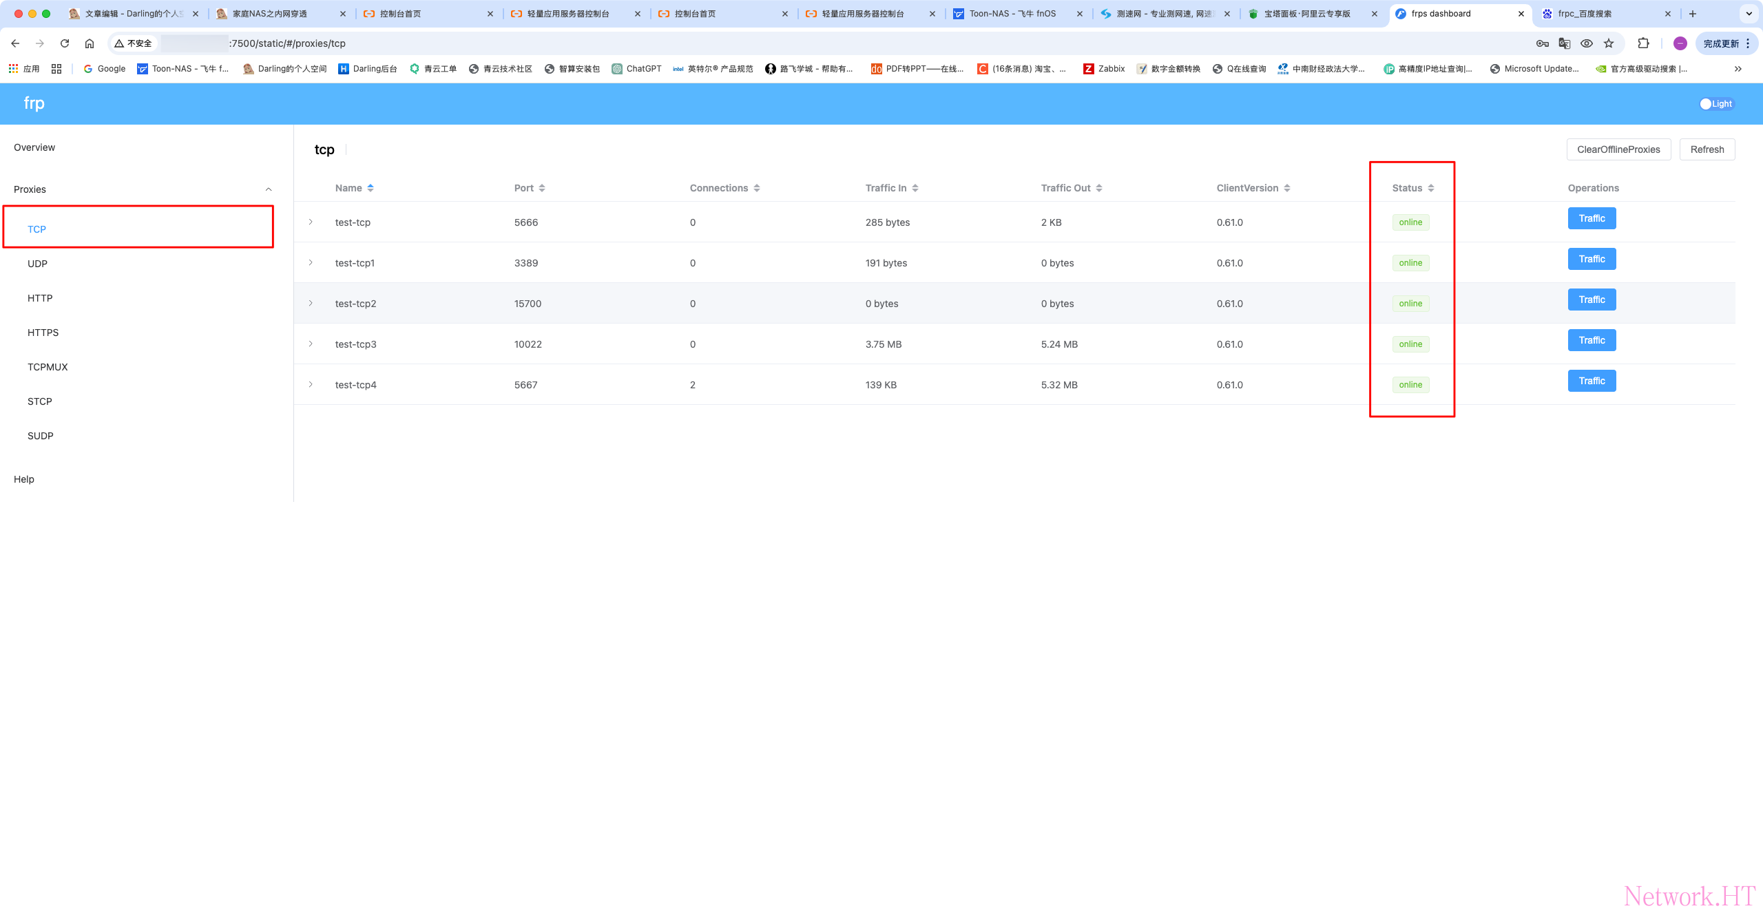Click the translate page icon
The image size is (1763, 913).
click(1565, 43)
